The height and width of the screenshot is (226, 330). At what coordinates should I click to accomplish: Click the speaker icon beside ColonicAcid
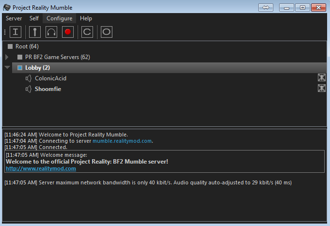click(28, 78)
